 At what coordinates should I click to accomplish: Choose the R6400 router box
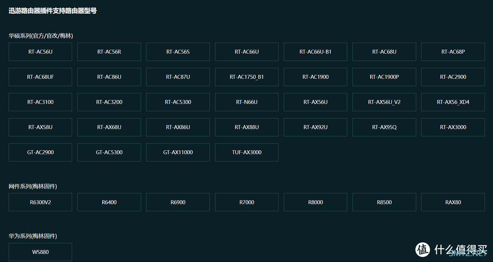[109, 202]
